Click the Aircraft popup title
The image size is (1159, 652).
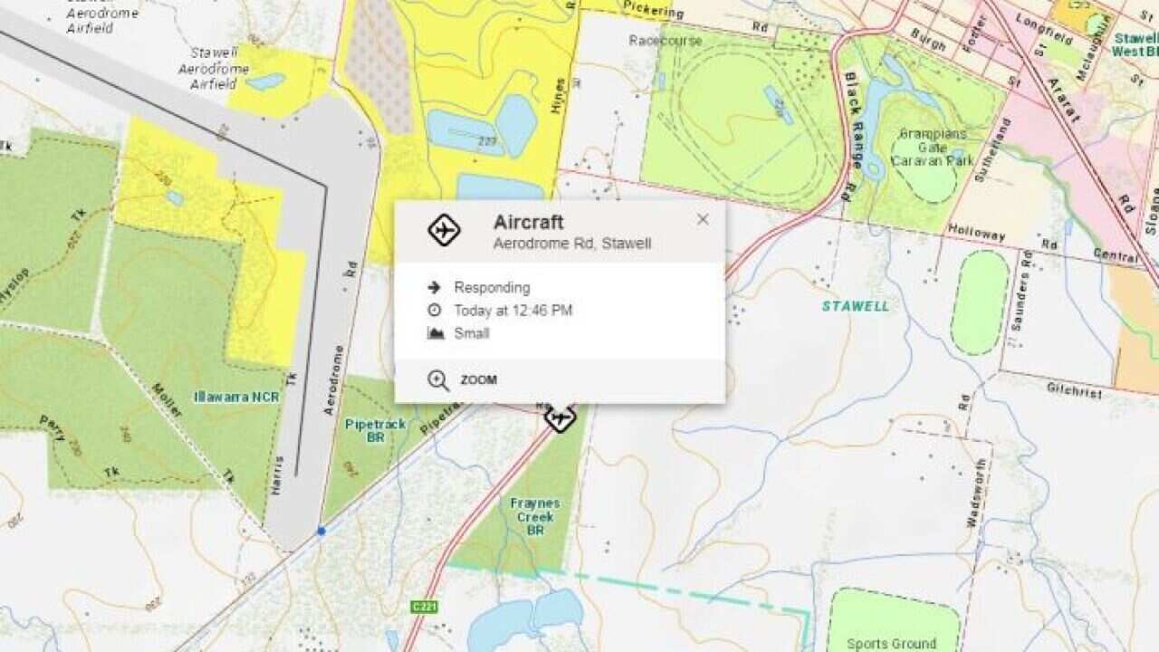coord(528,223)
